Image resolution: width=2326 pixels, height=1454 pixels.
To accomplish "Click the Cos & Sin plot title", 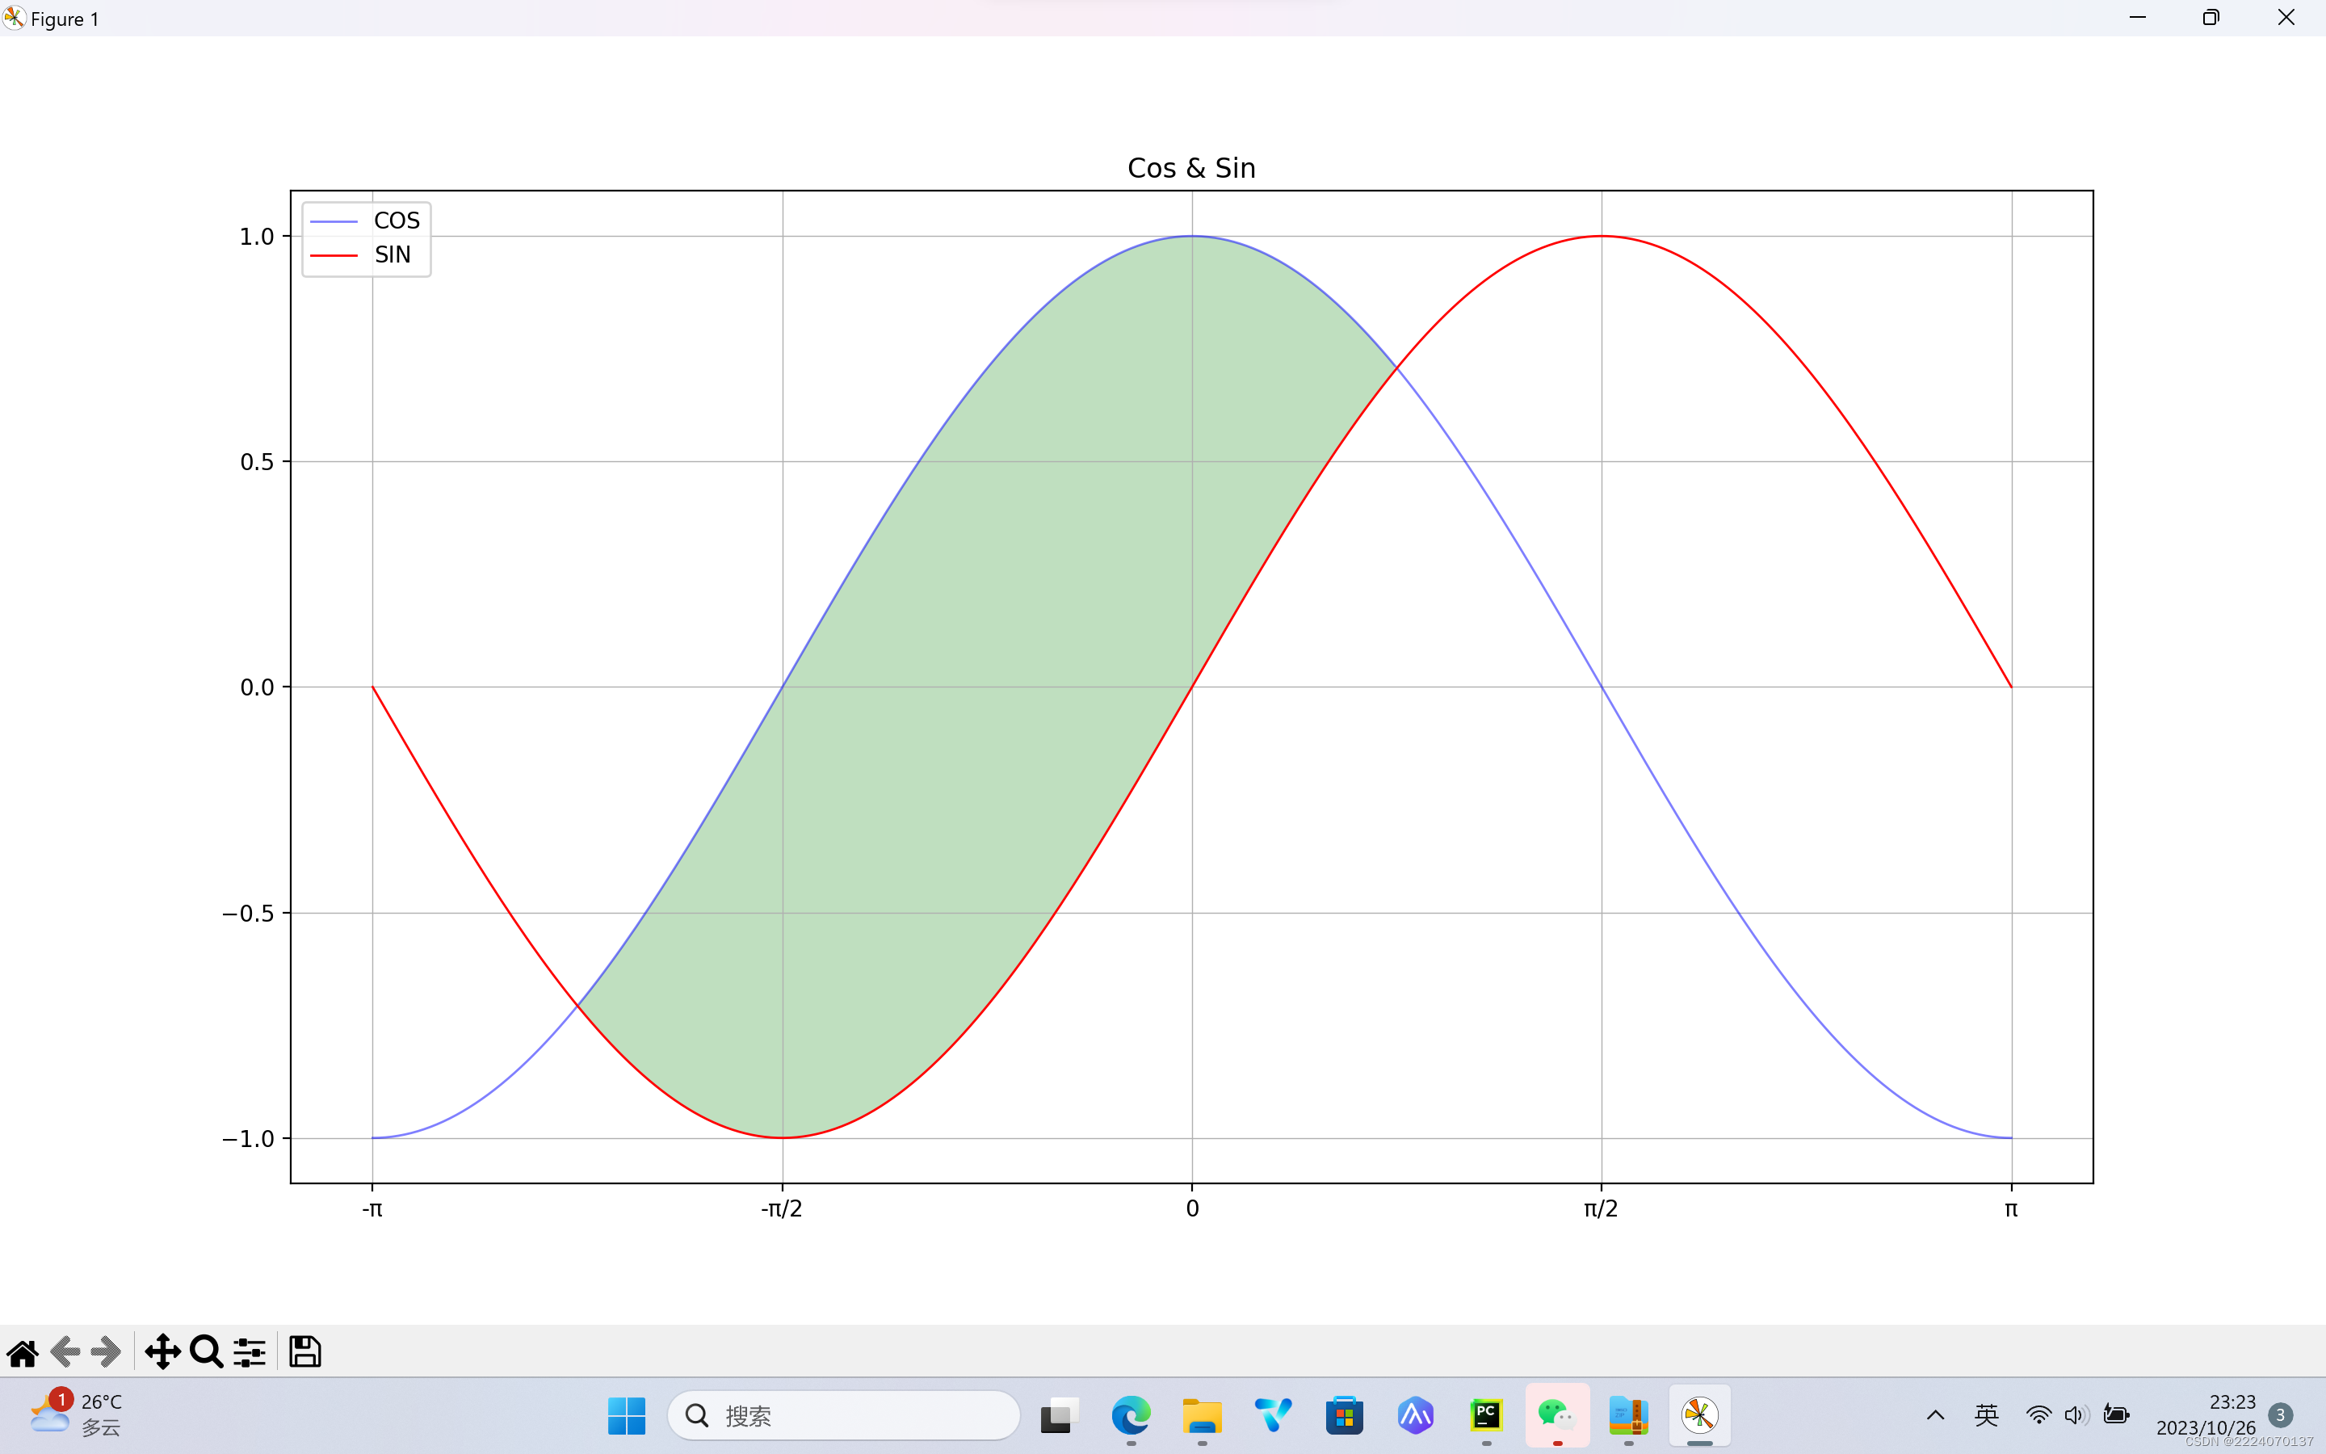I will 1191,168.
